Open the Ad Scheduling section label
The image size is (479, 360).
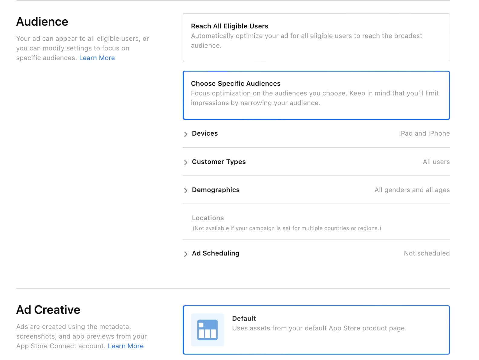tap(215, 253)
